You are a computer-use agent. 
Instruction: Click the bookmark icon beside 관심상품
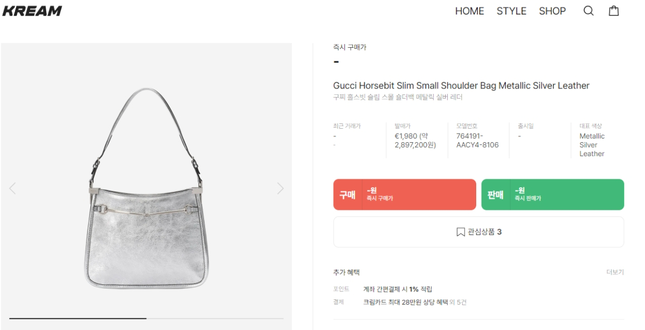pos(461,232)
